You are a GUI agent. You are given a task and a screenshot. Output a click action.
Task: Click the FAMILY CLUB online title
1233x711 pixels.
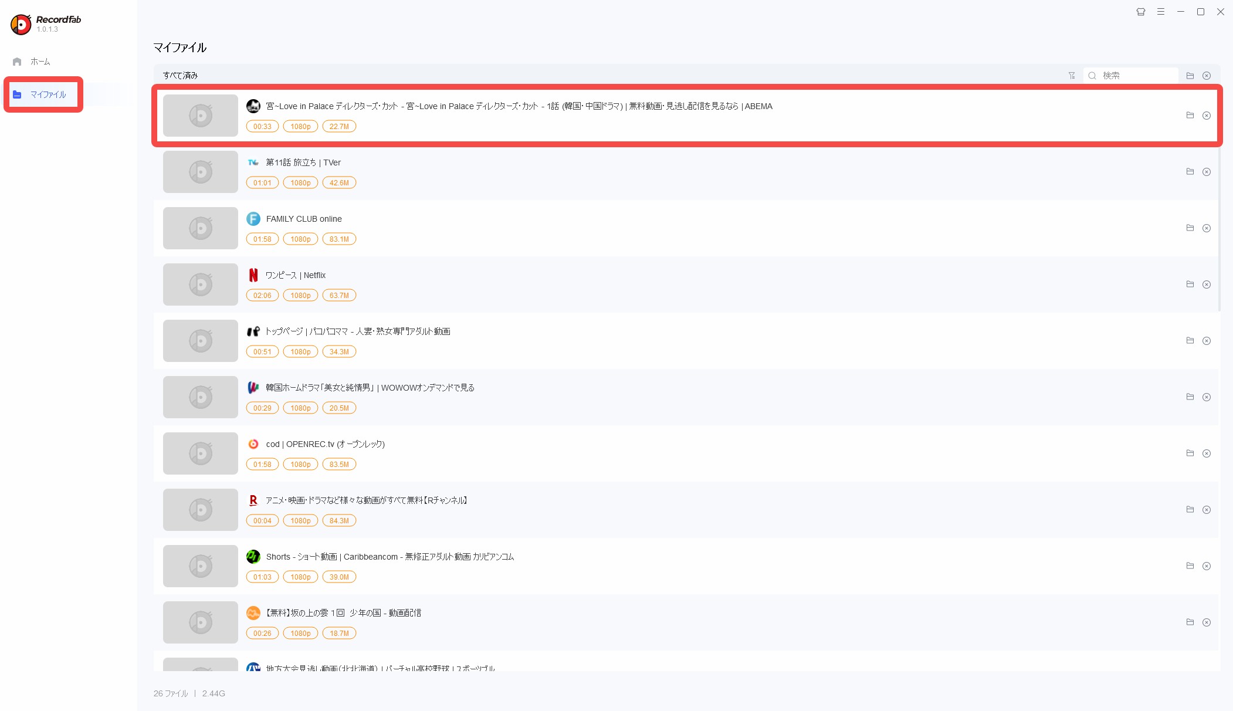coord(304,219)
